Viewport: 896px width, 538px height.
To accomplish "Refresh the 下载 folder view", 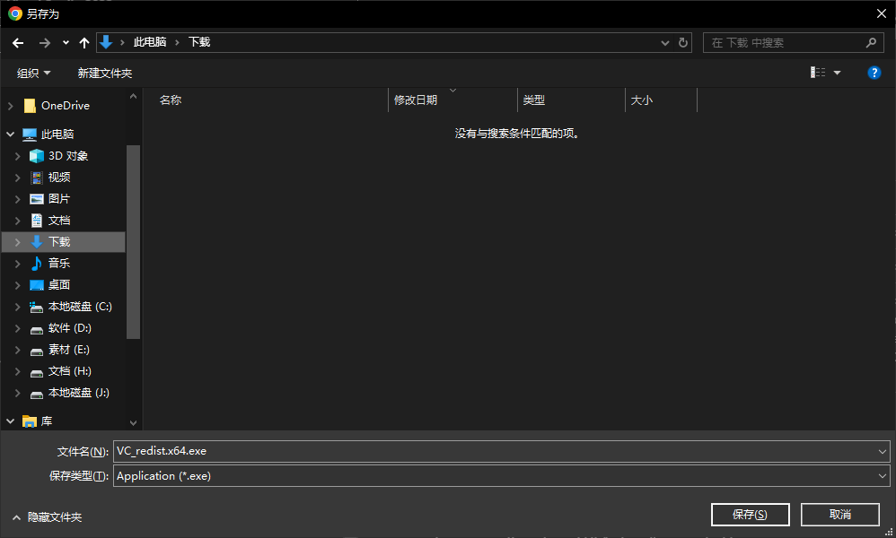I will [x=683, y=43].
